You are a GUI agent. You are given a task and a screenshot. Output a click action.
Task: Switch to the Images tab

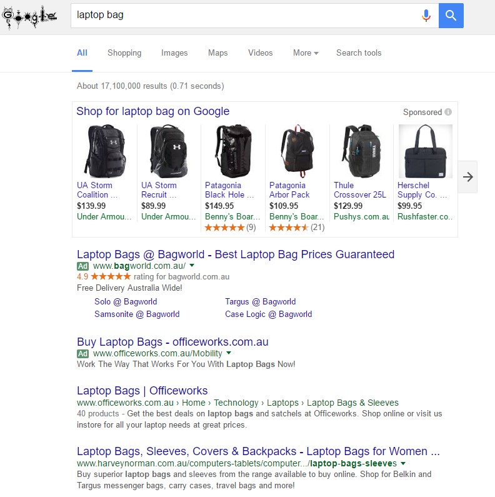pos(174,53)
